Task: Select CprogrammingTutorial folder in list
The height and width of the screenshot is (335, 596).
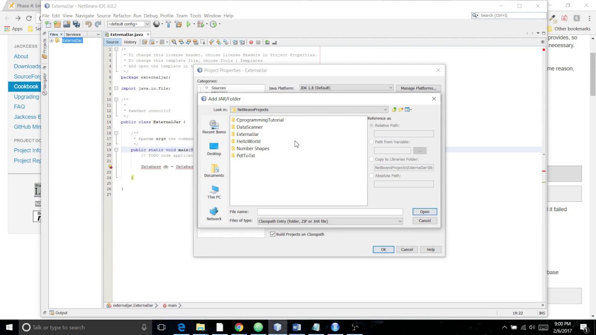Action: pyautogui.click(x=260, y=120)
